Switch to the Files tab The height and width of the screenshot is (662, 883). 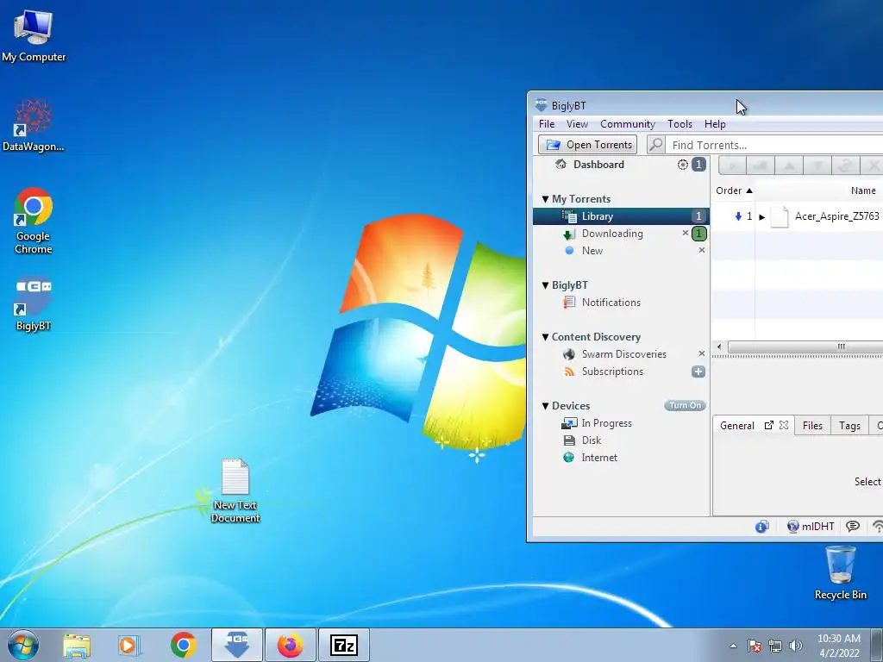(812, 426)
